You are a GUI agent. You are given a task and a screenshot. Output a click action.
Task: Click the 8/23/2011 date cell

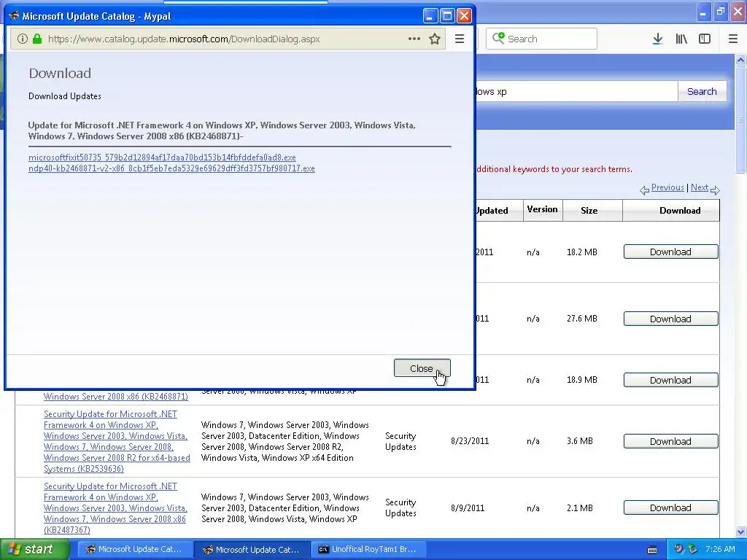(x=470, y=441)
